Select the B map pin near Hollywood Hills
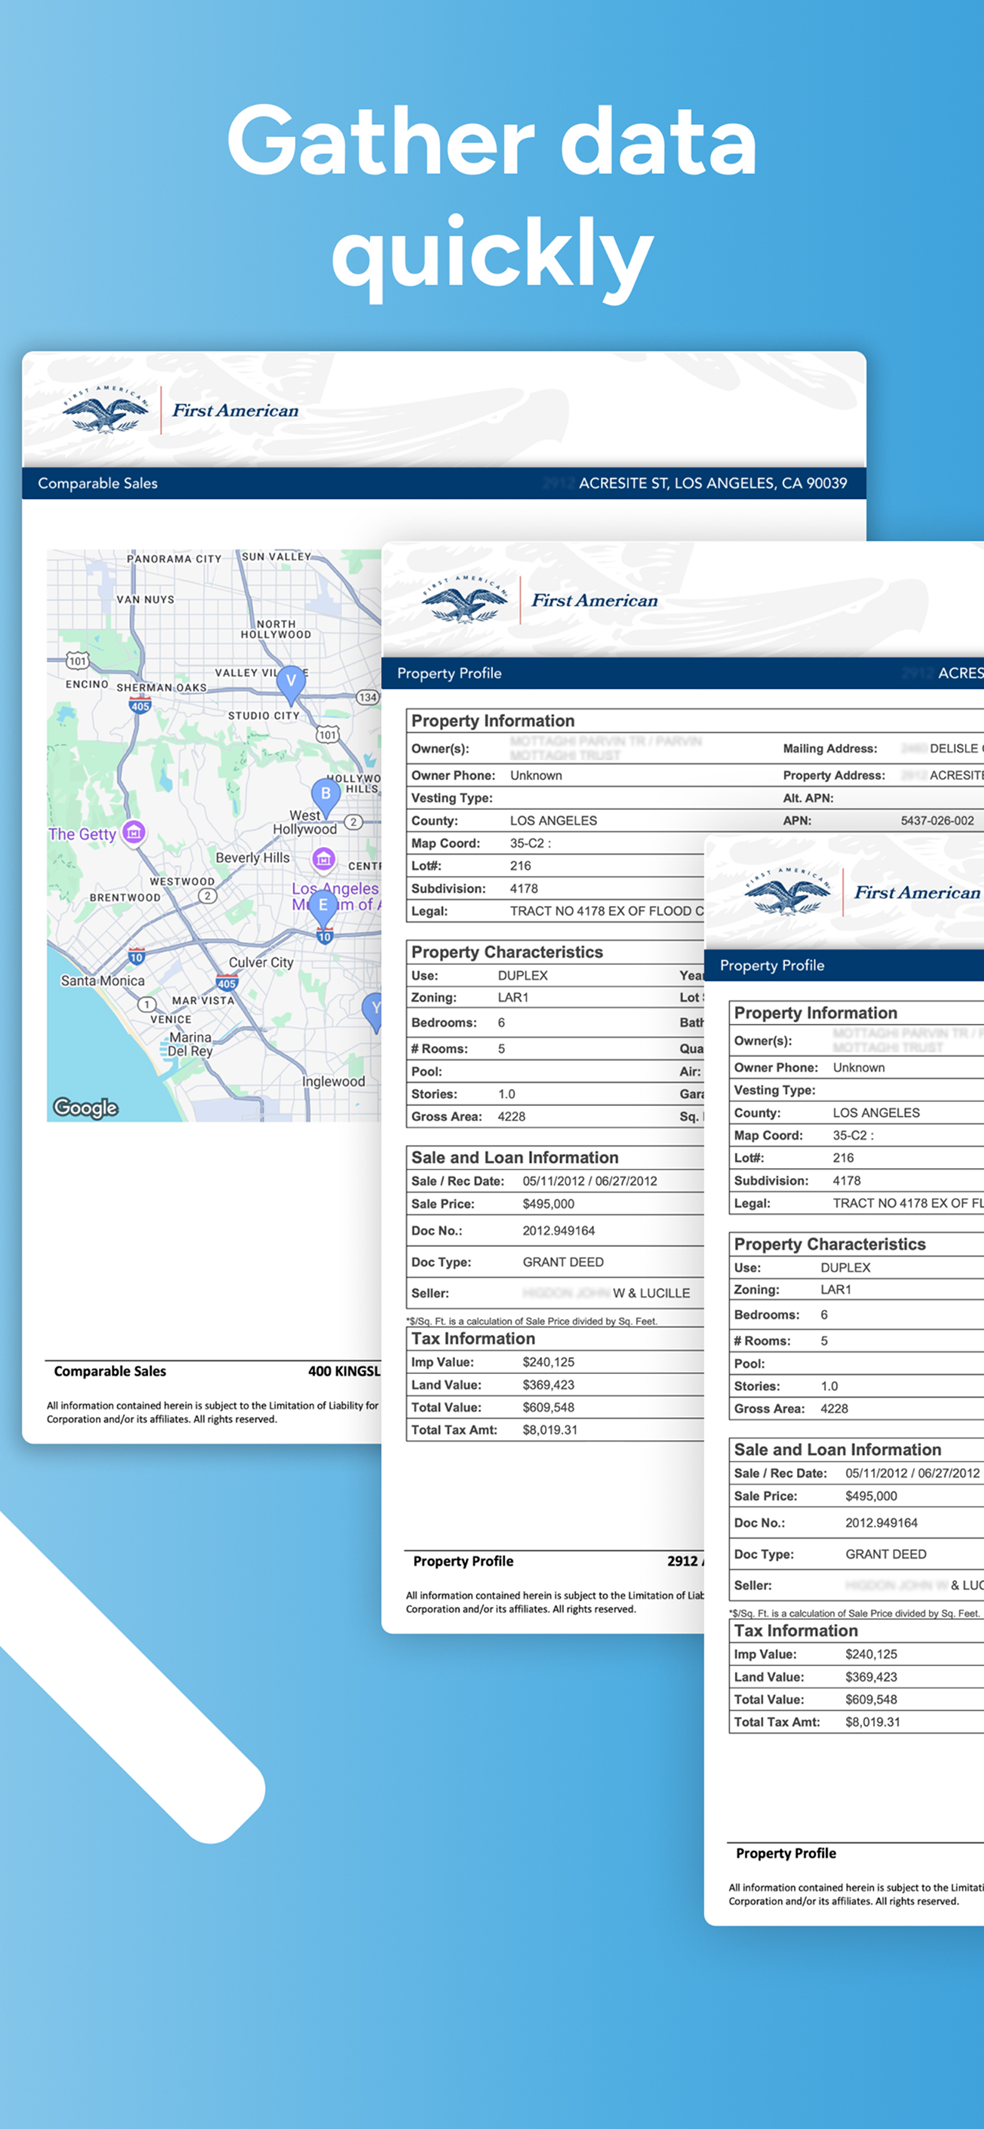The width and height of the screenshot is (984, 2129). [326, 797]
